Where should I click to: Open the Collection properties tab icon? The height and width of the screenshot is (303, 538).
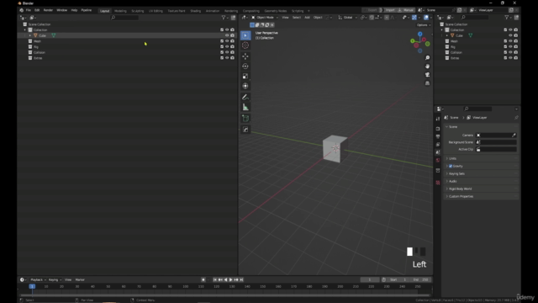[438, 171]
